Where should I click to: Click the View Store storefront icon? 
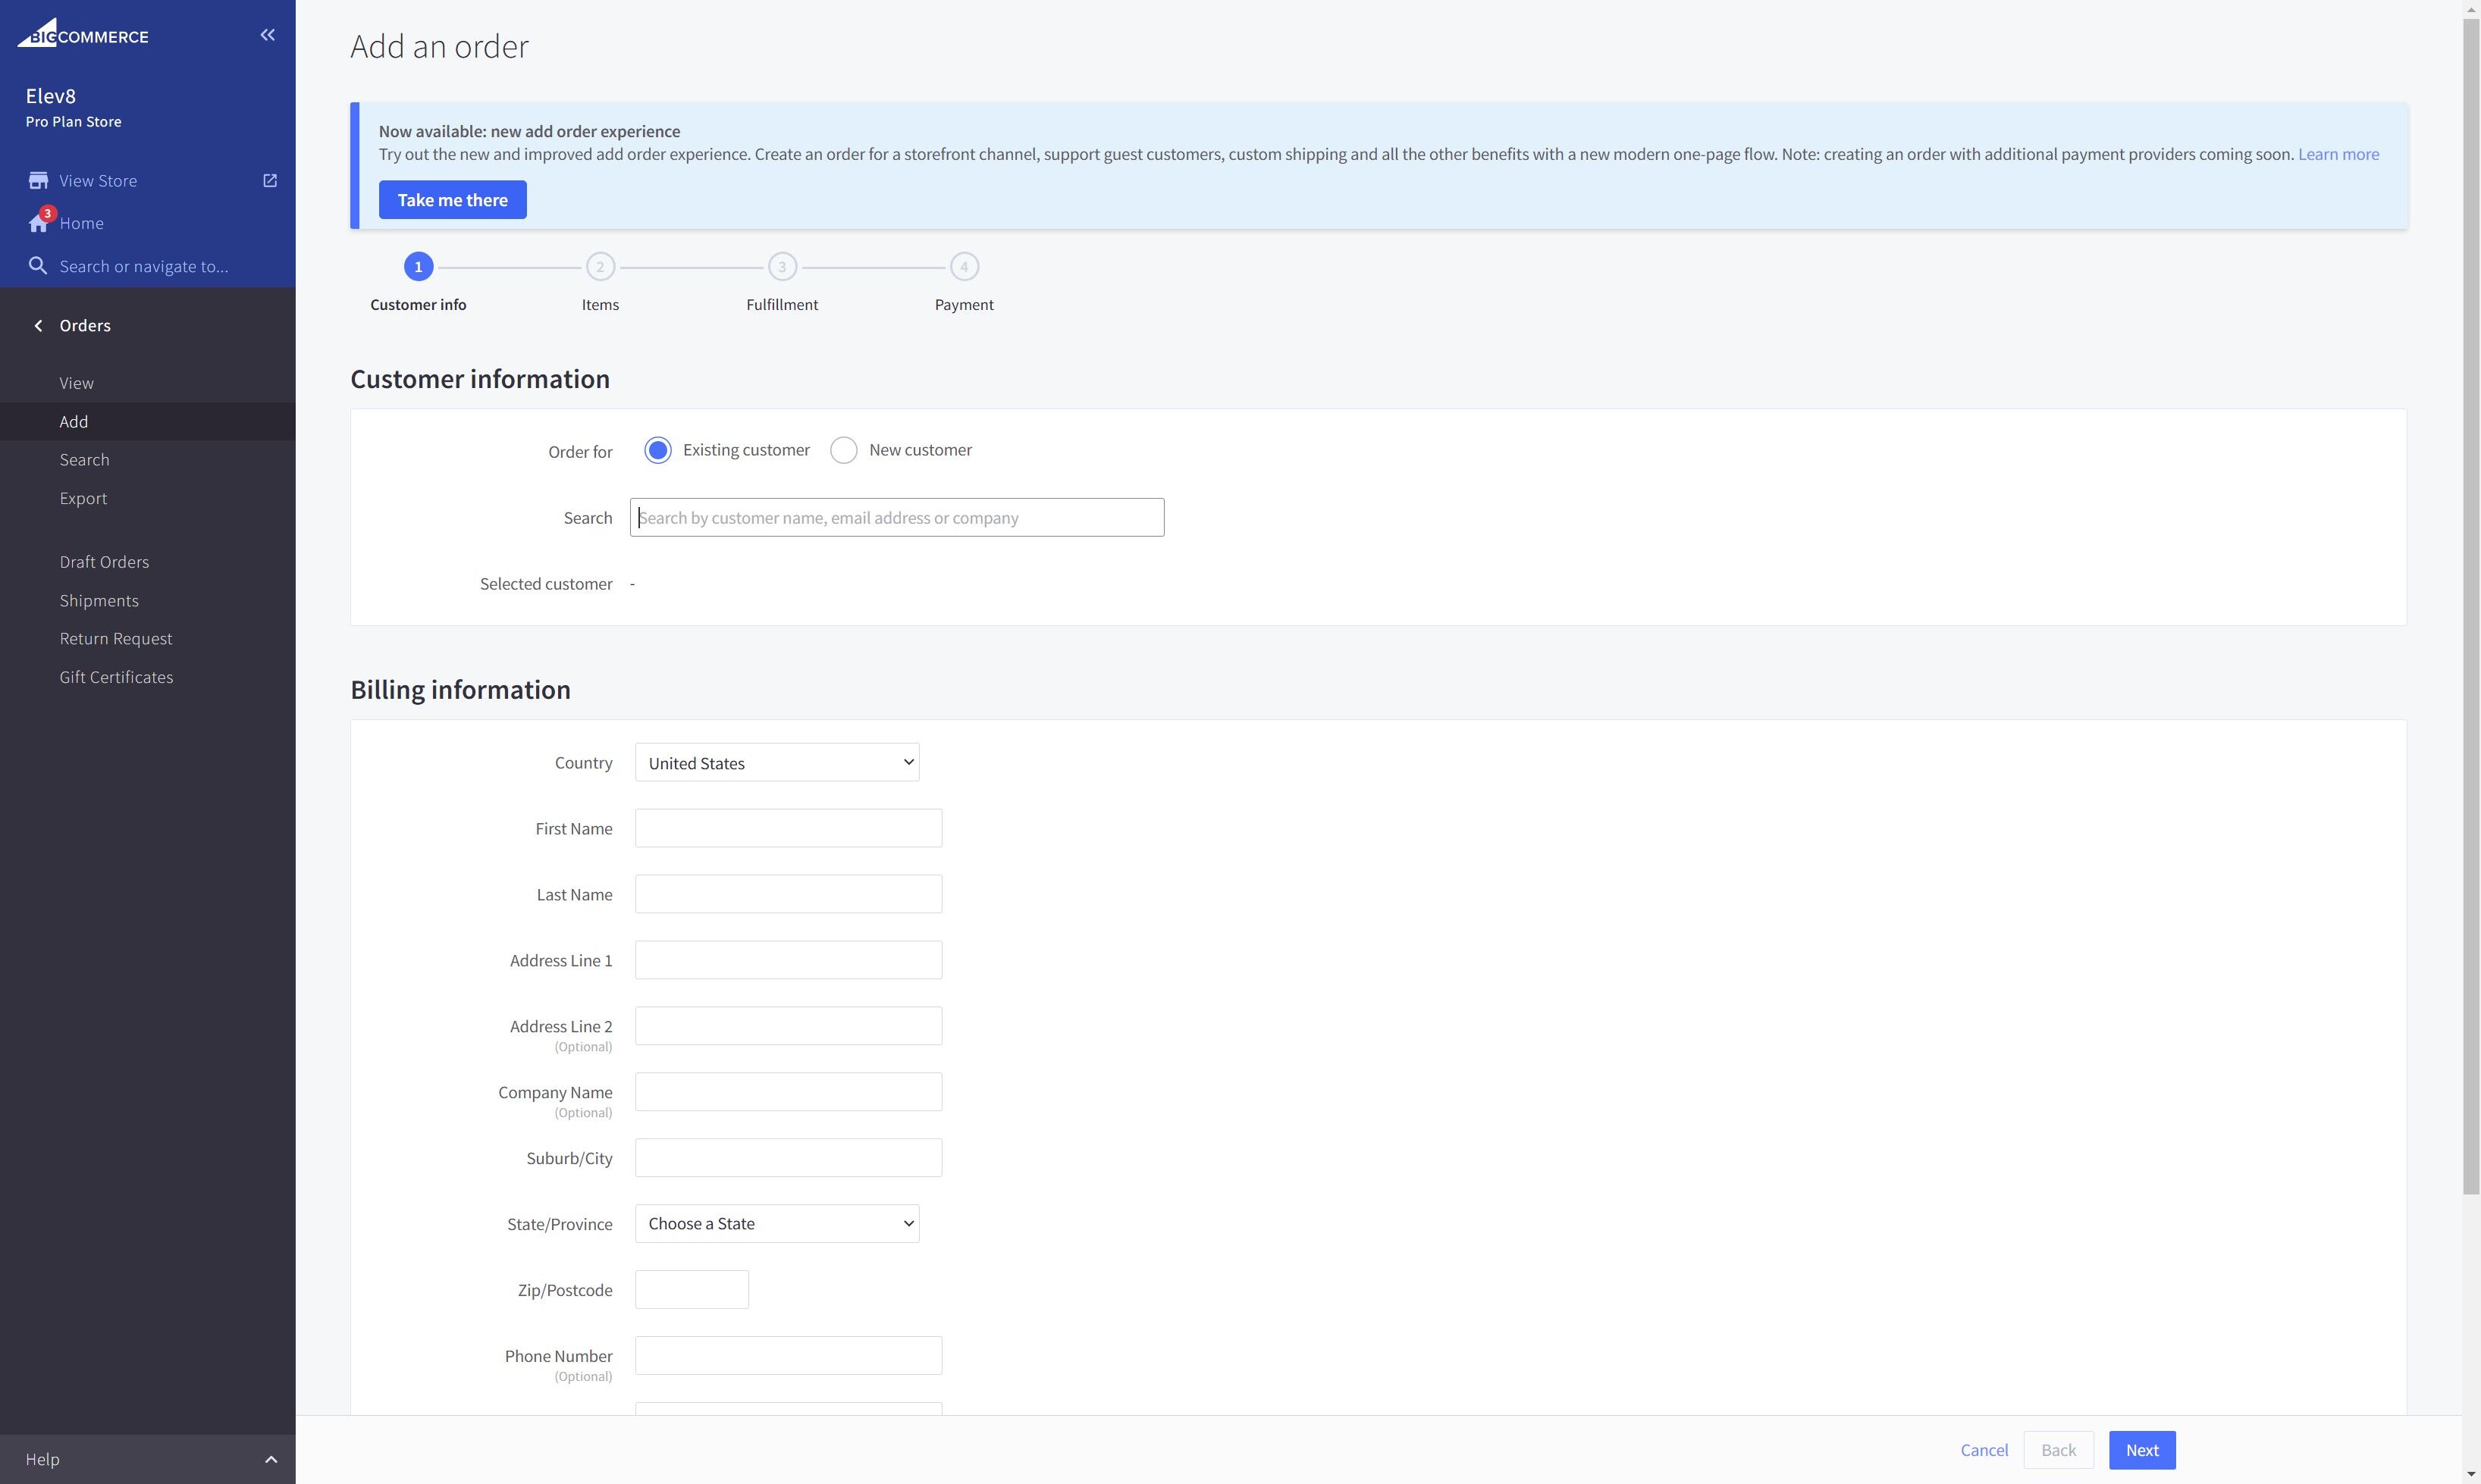pyautogui.click(x=38, y=181)
